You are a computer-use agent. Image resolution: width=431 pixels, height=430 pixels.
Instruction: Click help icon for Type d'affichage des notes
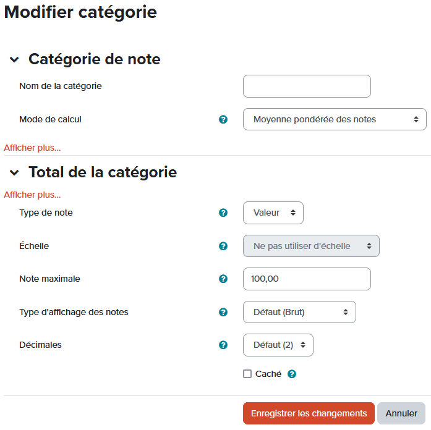[x=224, y=312]
